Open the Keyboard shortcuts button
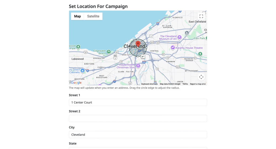The height and width of the screenshot is (149, 276). tap(149, 84)
